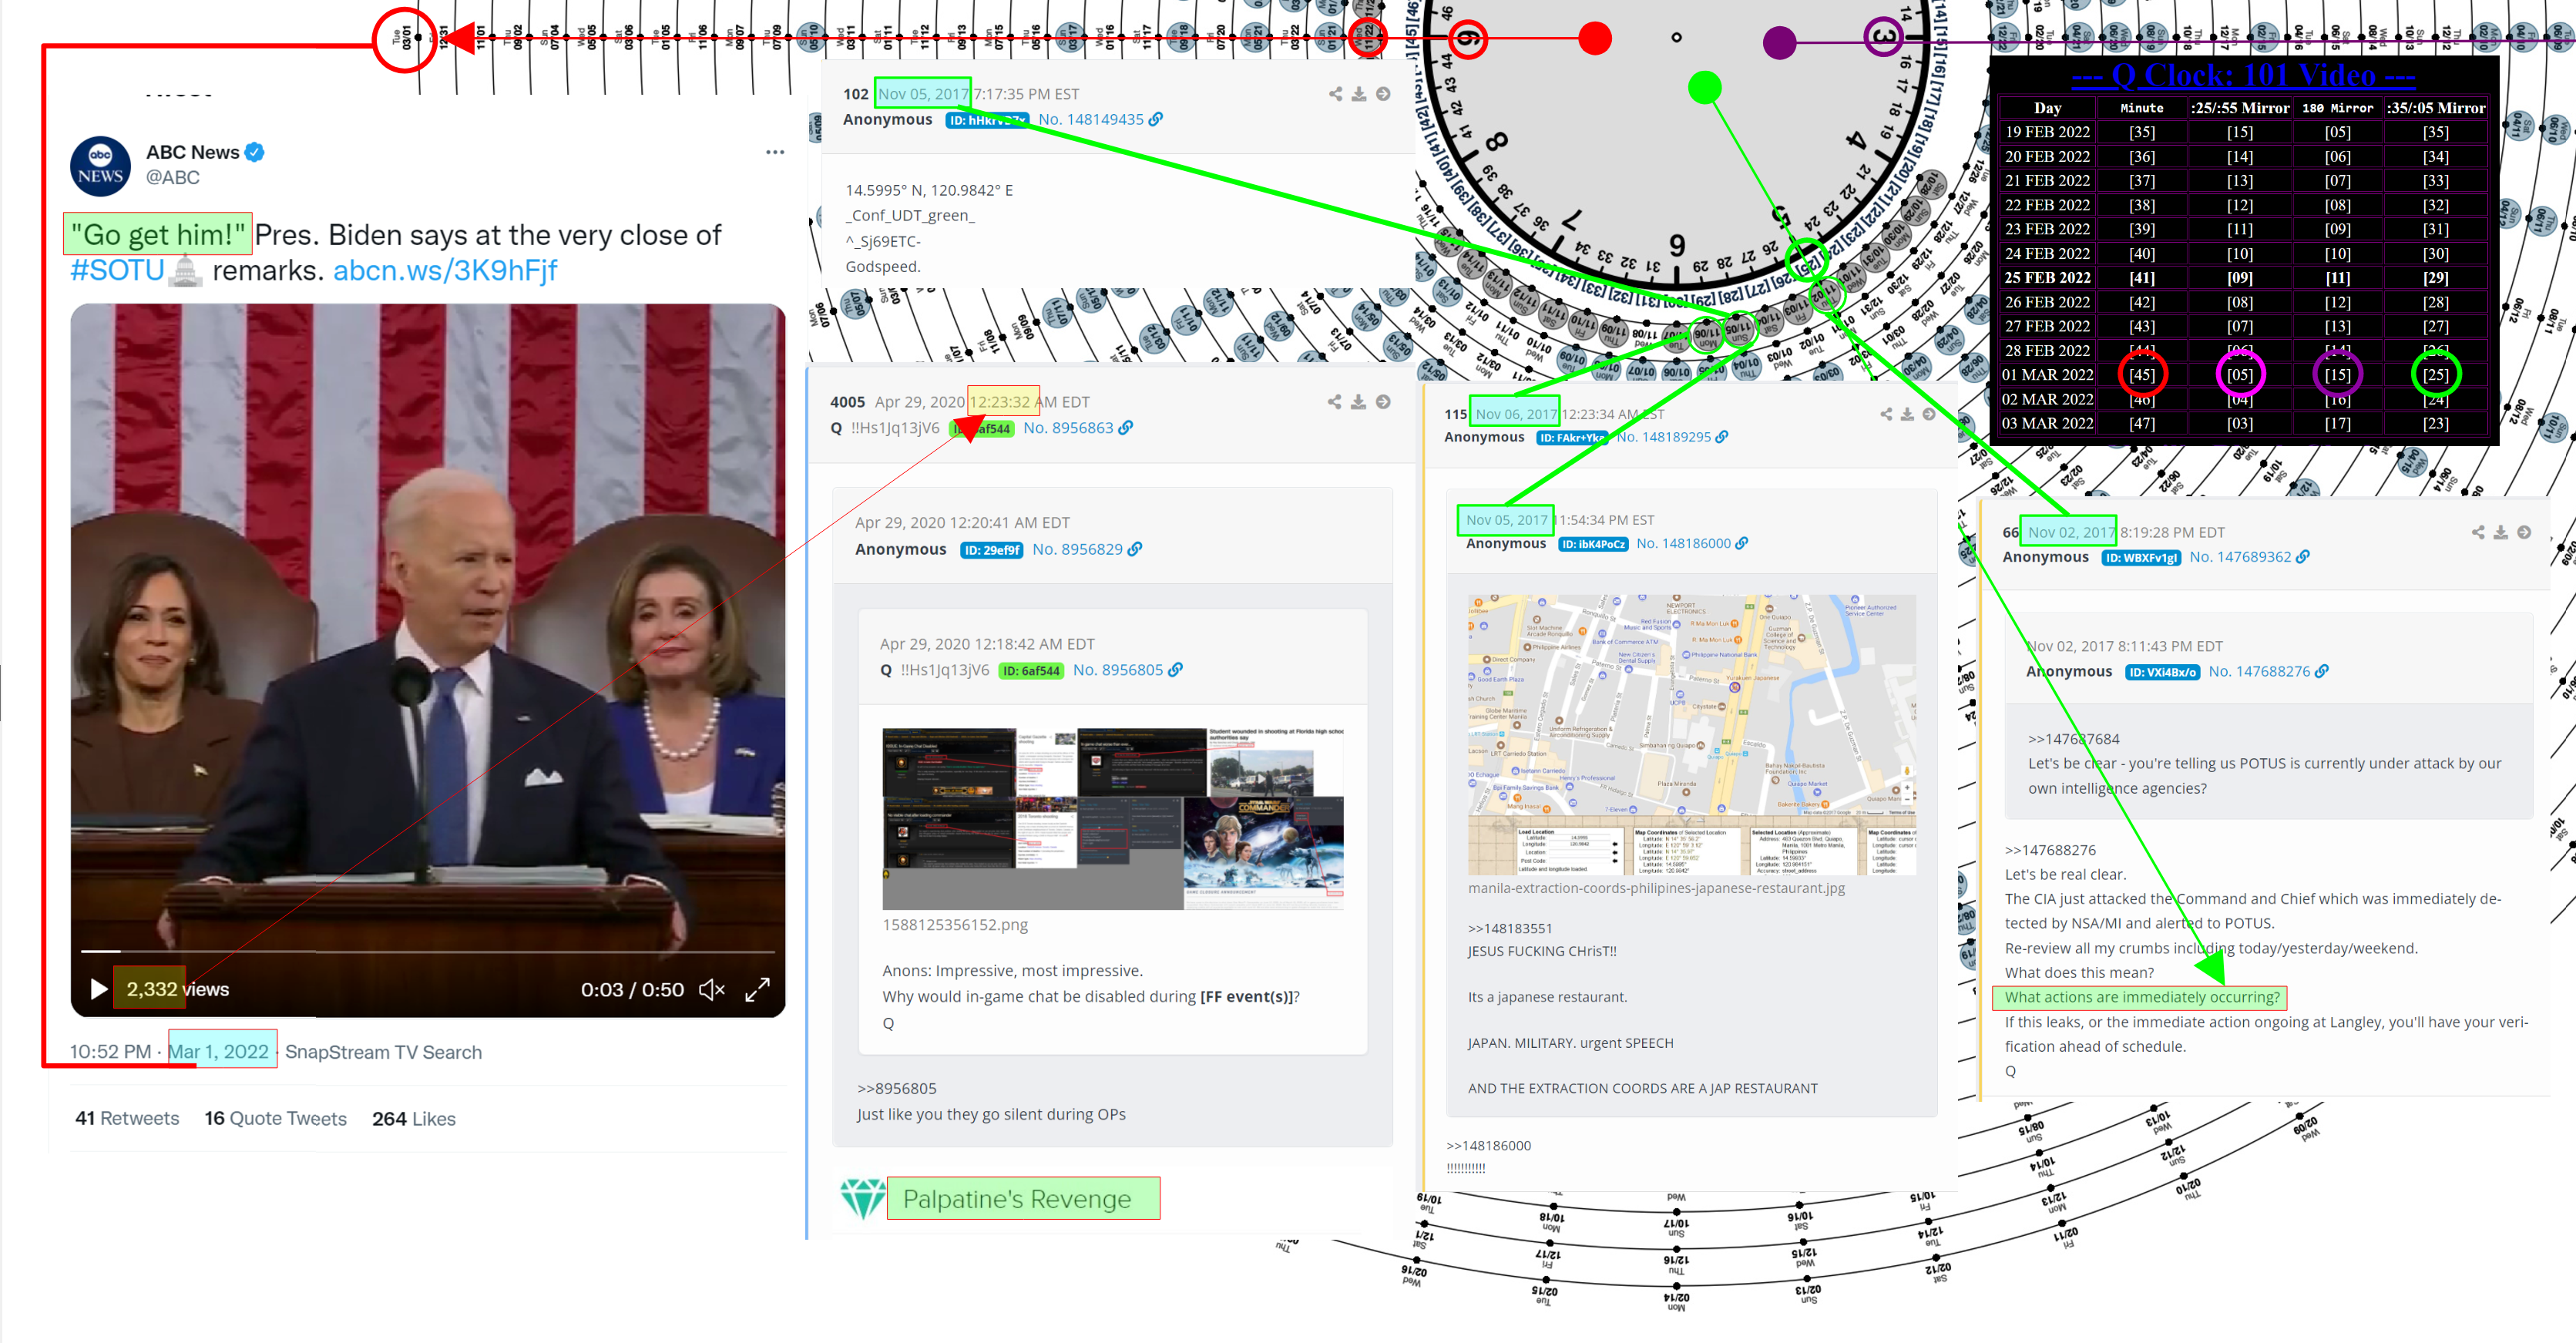This screenshot has width=2576, height=1343.
Task: Open post 115 with the arrow icon
Action: (1929, 414)
